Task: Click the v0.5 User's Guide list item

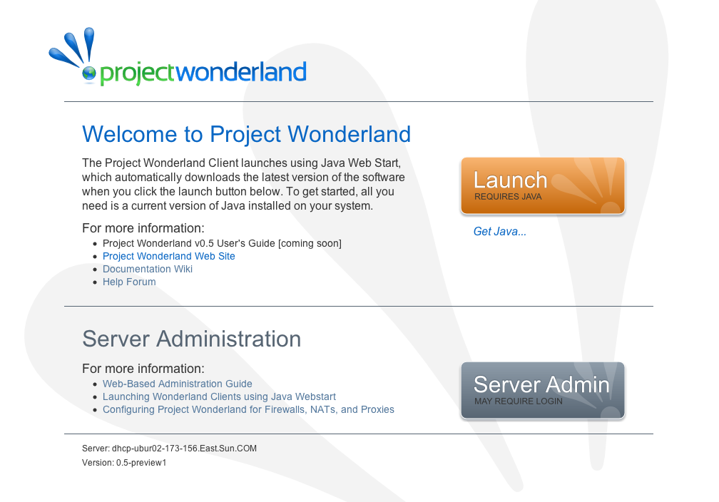Action: [x=222, y=243]
